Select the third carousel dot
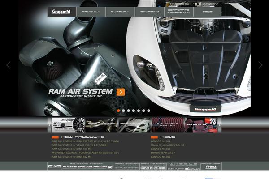The image size is (269, 179). coord(128,111)
